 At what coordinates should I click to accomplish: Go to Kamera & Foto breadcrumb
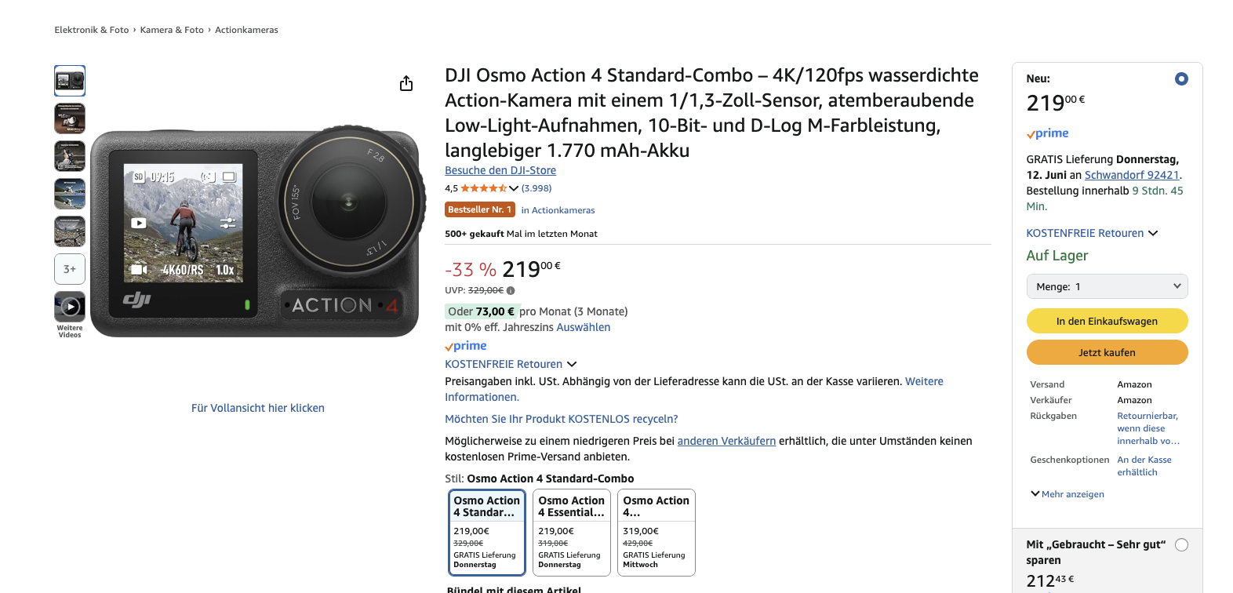[172, 30]
